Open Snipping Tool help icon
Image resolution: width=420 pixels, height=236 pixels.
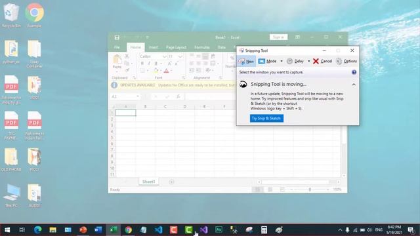pos(354,72)
